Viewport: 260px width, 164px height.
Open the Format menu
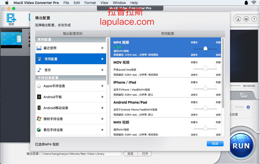coord(90,3)
